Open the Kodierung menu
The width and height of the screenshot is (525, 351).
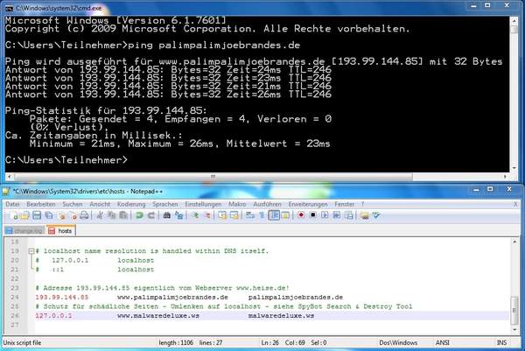point(129,203)
